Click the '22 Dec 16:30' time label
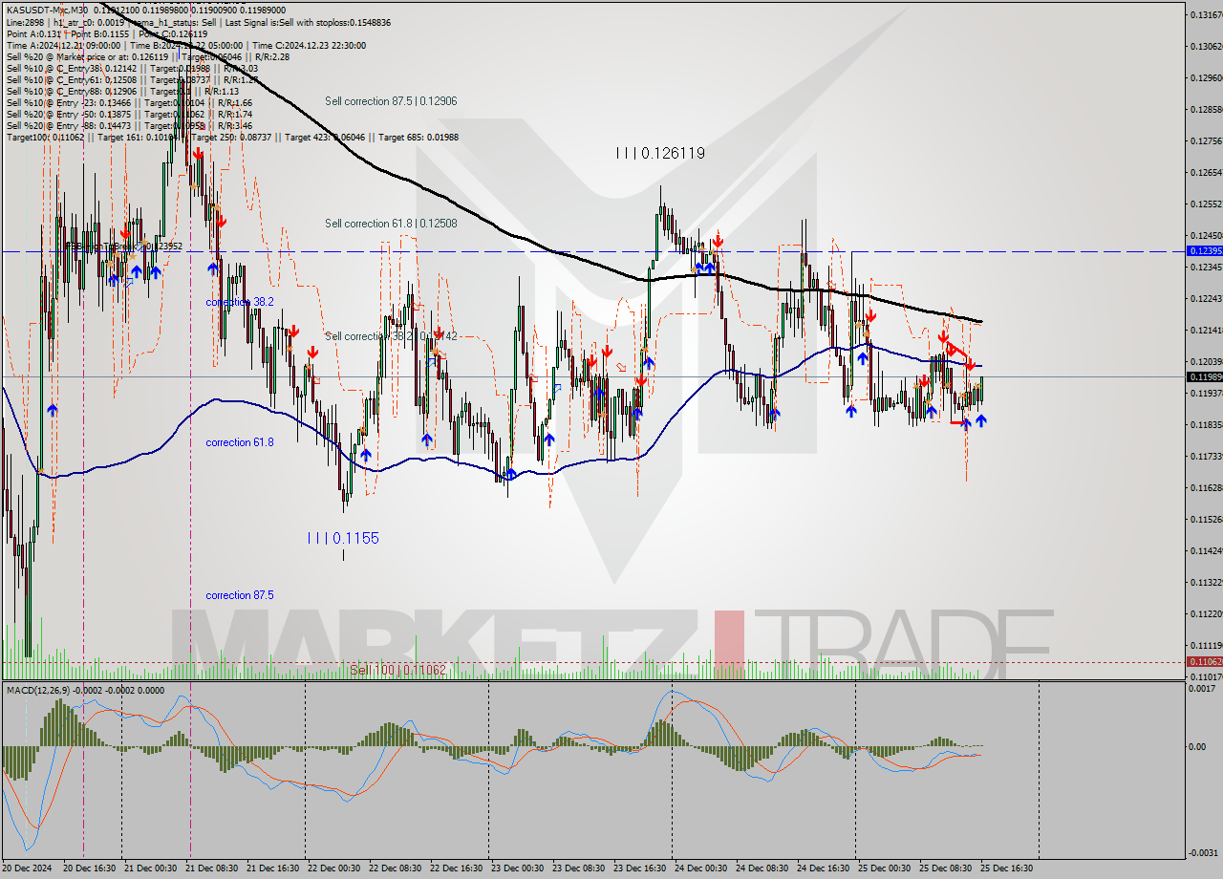The width and height of the screenshot is (1223, 879). click(457, 868)
